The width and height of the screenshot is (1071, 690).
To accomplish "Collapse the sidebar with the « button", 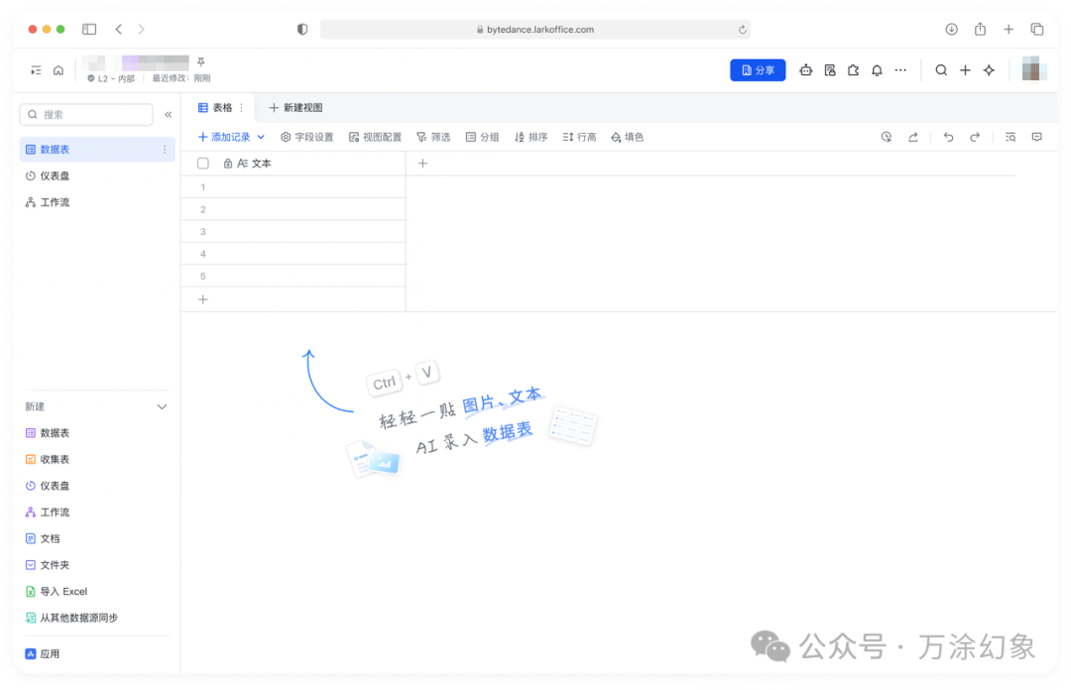I will (x=168, y=114).
